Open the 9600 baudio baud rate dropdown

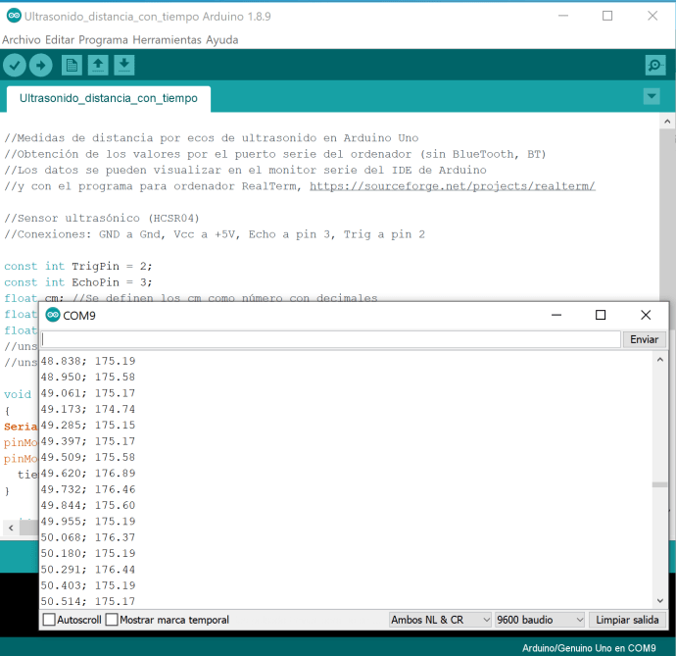(539, 620)
